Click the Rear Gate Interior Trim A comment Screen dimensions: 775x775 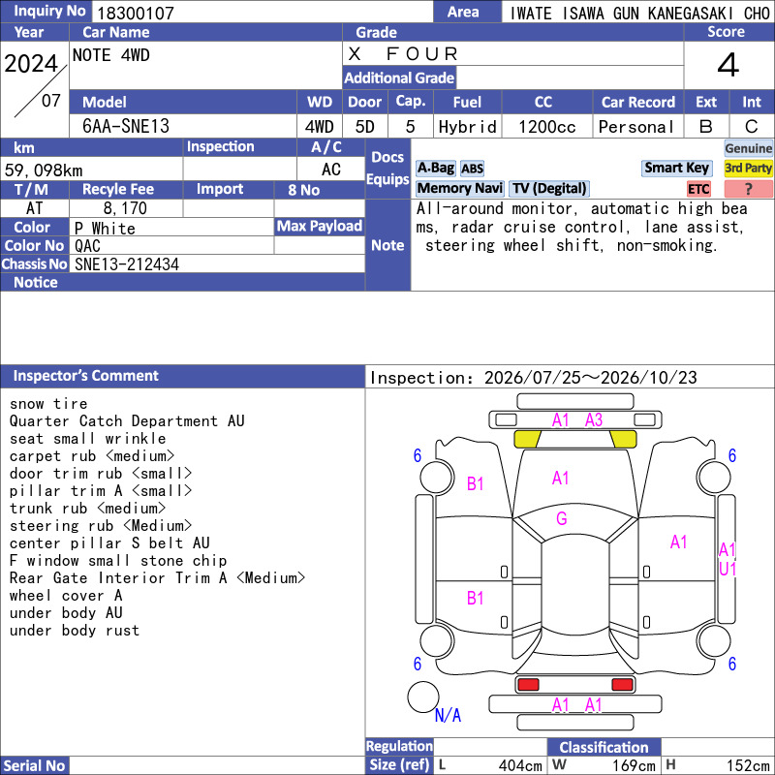158,577
